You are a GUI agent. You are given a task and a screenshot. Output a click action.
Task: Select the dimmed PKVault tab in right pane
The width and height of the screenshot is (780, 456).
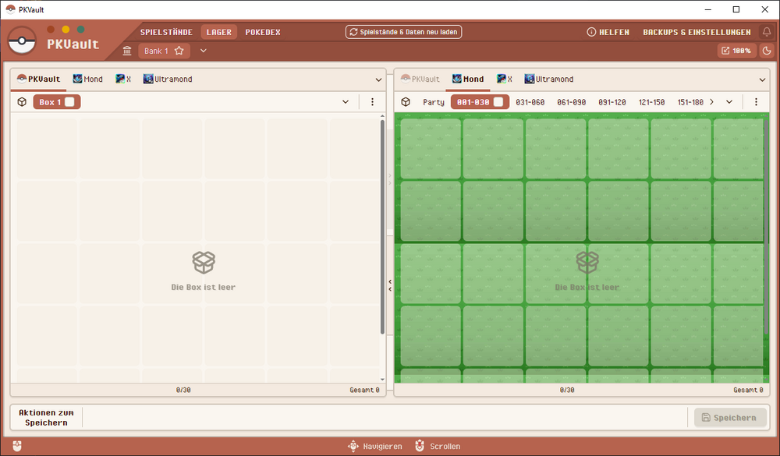pyautogui.click(x=420, y=79)
